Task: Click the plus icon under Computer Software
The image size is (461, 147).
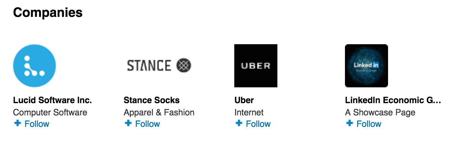Action: tap(17, 123)
